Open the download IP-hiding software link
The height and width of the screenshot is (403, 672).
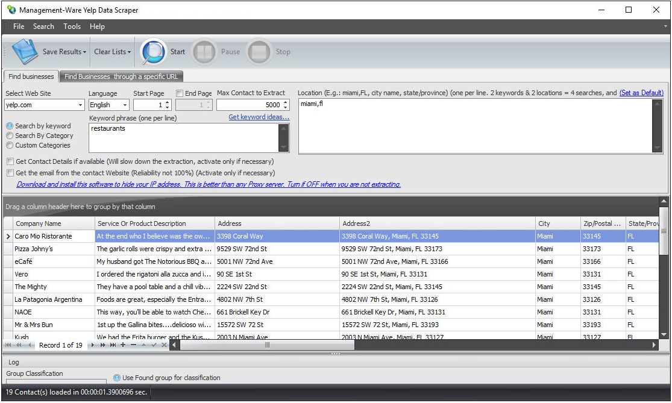tap(209, 184)
